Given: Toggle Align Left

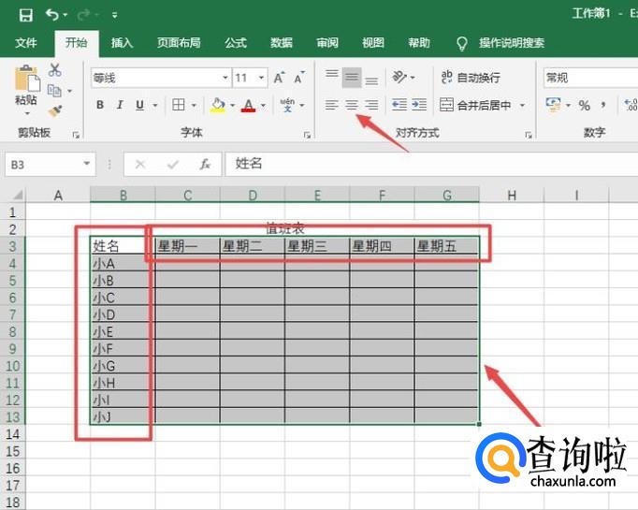Looking at the screenshot, I should pos(331,105).
